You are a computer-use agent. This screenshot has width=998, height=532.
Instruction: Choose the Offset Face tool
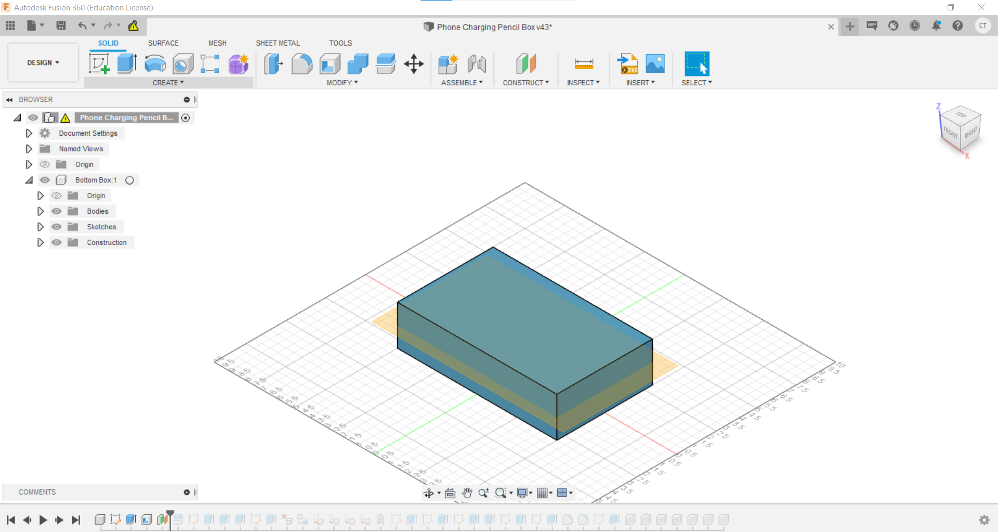(x=386, y=64)
